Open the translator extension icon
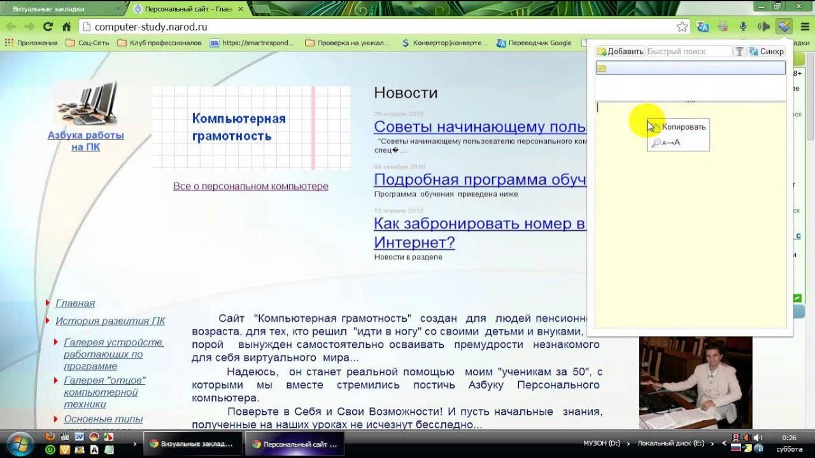 [x=703, y=27]
